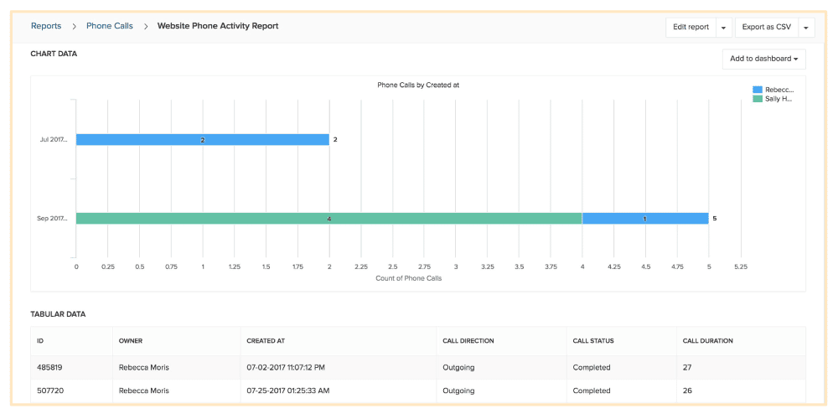
Task: Click Export as CSV button
Action: tap(767, 27)
